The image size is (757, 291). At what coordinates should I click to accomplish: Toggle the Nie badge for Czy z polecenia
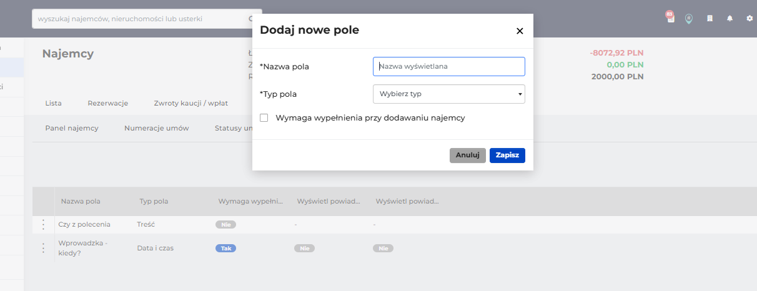(x=225, y=224)
